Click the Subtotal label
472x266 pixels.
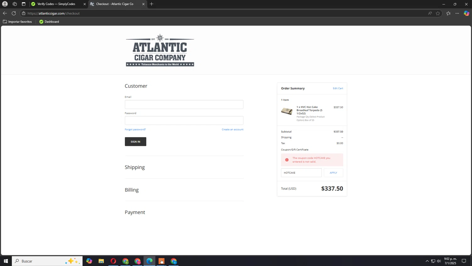pos(286,132)
